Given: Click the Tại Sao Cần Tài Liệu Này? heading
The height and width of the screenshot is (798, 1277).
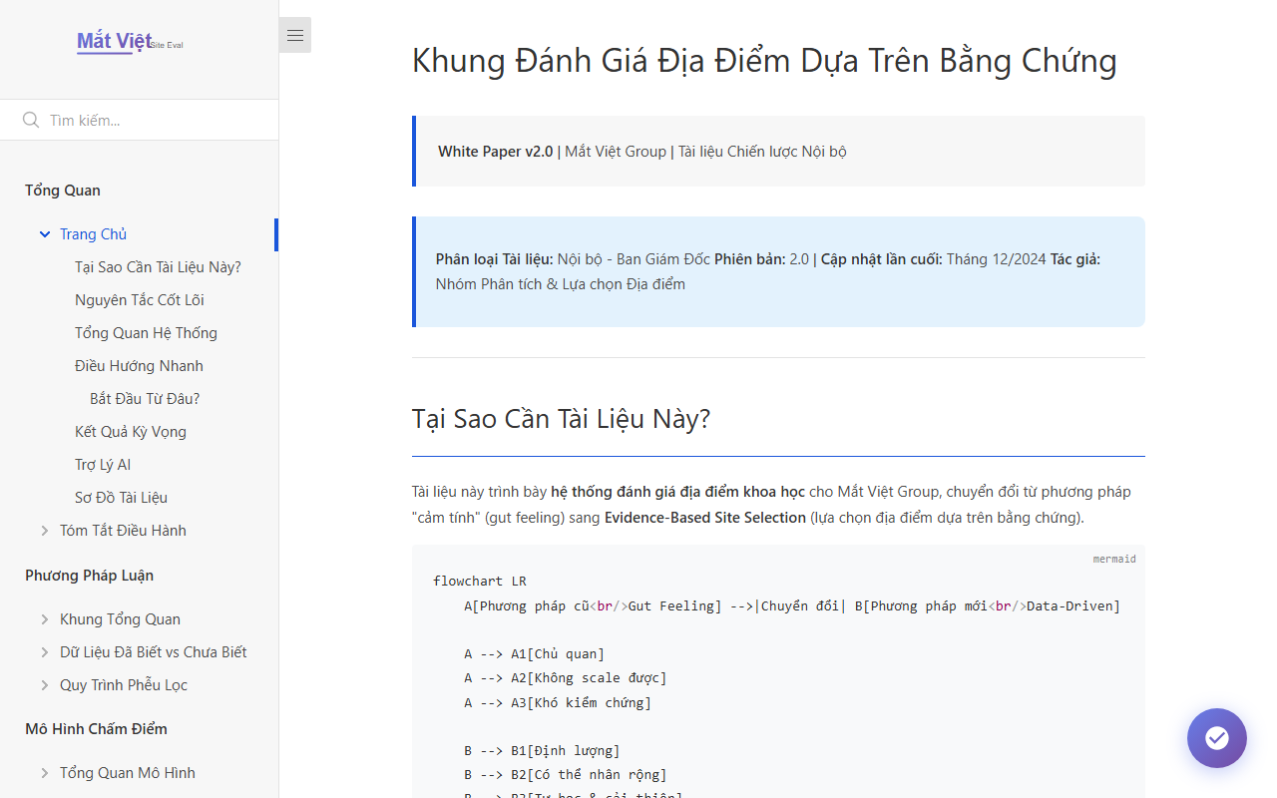Looking at the screenshot, I should 561,419.
